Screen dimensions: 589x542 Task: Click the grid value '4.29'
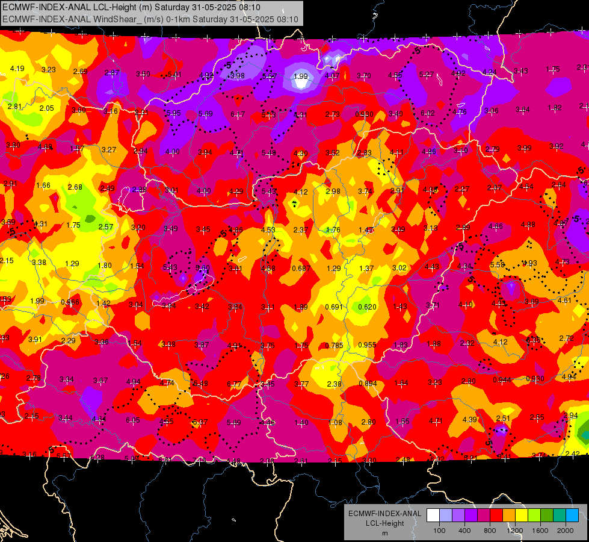point(236,192)
